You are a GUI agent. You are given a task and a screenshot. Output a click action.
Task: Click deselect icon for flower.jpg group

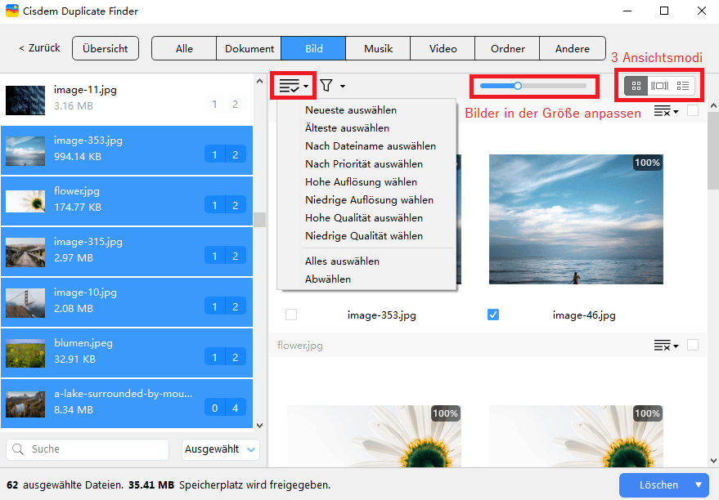664,346
